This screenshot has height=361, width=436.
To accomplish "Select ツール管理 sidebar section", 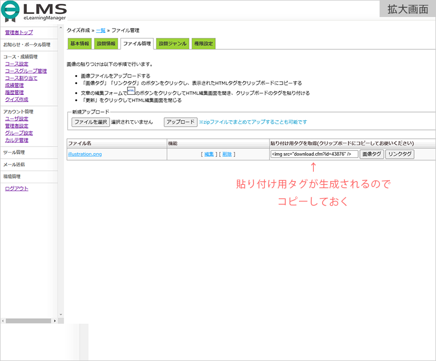I will [x=14, y=153].
